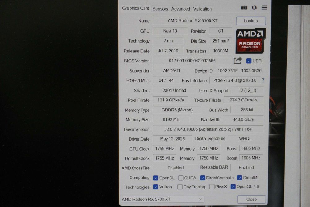This screenshot has height=207, width=310.
Task: Click the Default Clock value 1755 MHz
Action: 164,158
